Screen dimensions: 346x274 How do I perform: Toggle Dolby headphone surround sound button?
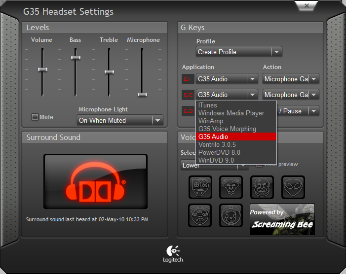[x=95, y=182]
